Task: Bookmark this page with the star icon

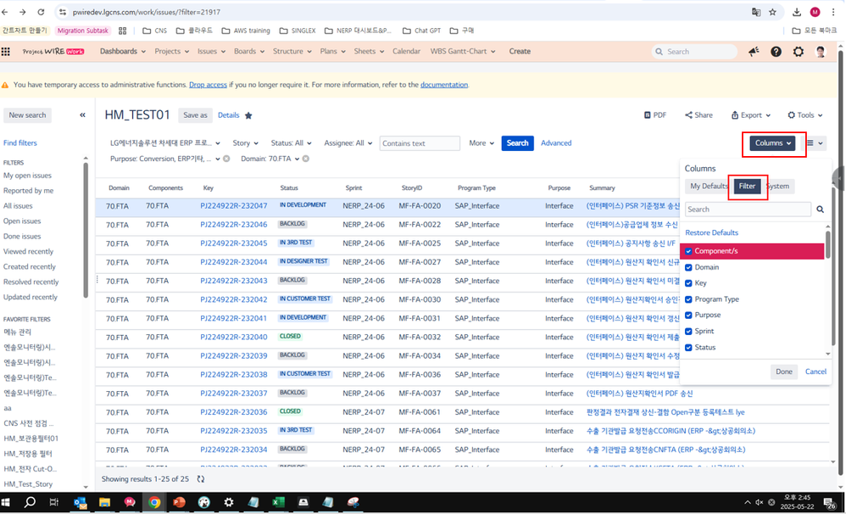Action: click(772, 12)
